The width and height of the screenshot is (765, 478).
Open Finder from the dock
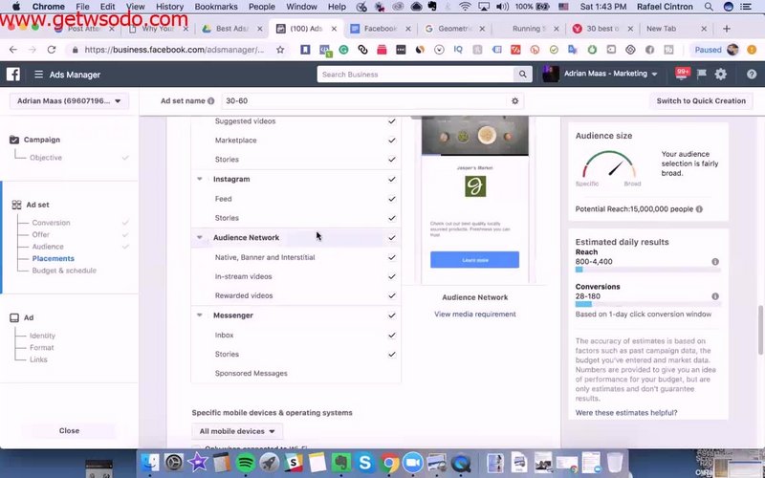150,463
